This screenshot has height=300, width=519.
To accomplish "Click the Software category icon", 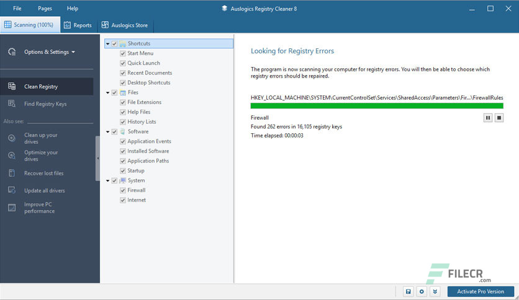I will tap(122, 131).
